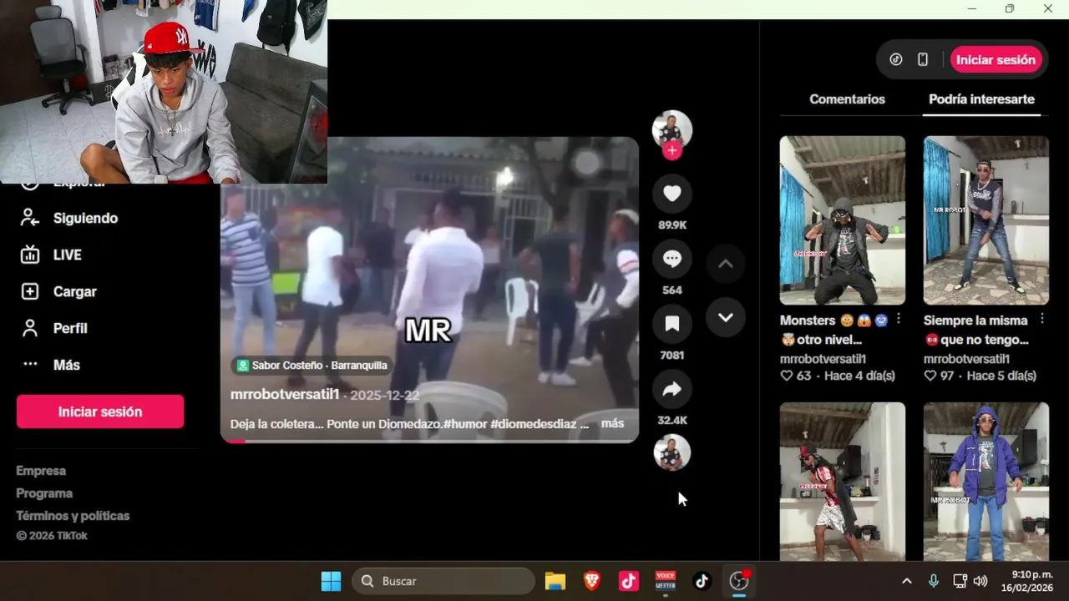The height and width of the screenshot is (601, 1069).
Task: Go to previous video with up chevron
Action: tap(726, 264)
